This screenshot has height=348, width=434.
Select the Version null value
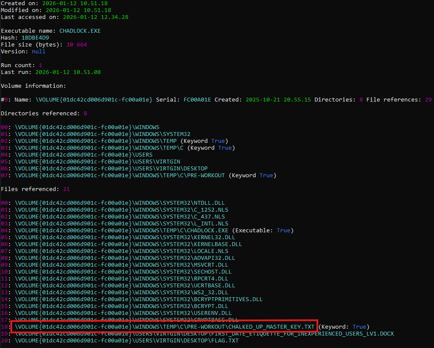pos(38,51)
